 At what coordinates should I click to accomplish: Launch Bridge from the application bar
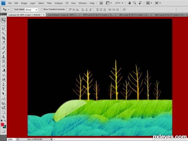tap(101, 3)
